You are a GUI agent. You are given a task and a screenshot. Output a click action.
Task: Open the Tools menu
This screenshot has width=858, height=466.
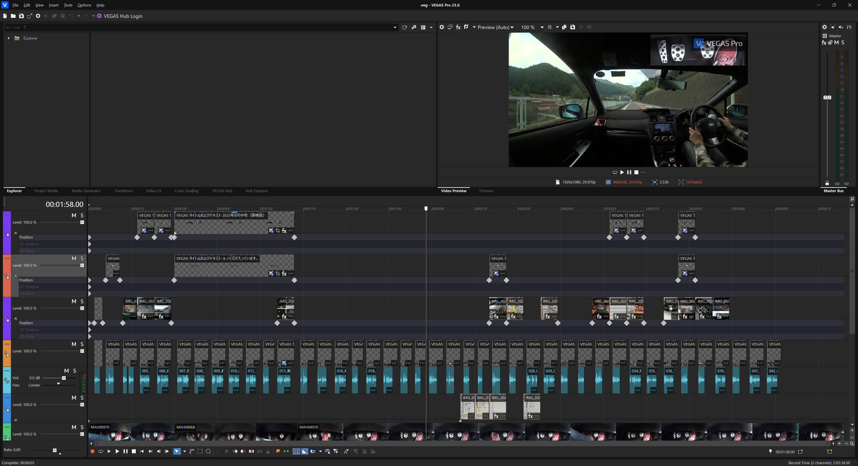point(68,5)
